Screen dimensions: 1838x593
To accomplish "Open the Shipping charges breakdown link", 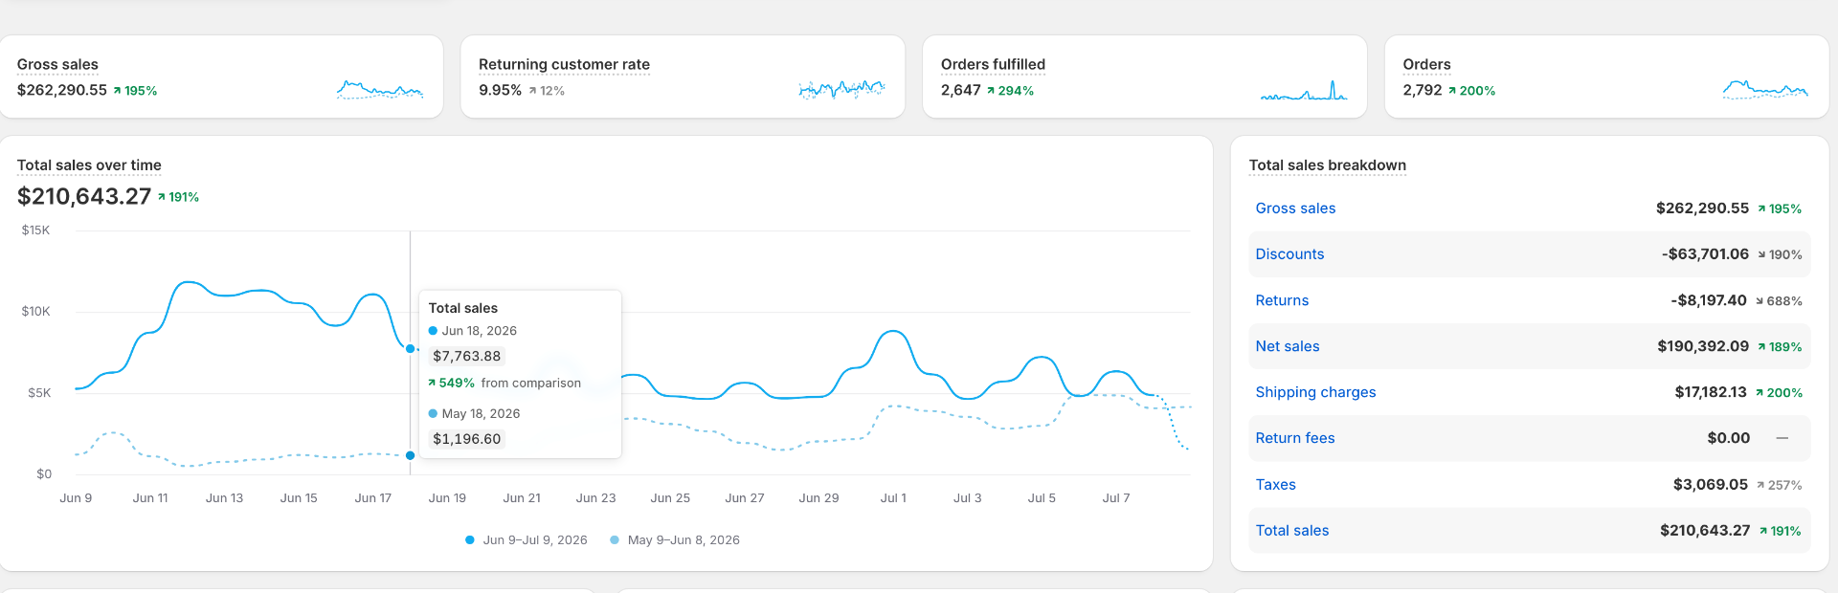I will pos(1315,392).
